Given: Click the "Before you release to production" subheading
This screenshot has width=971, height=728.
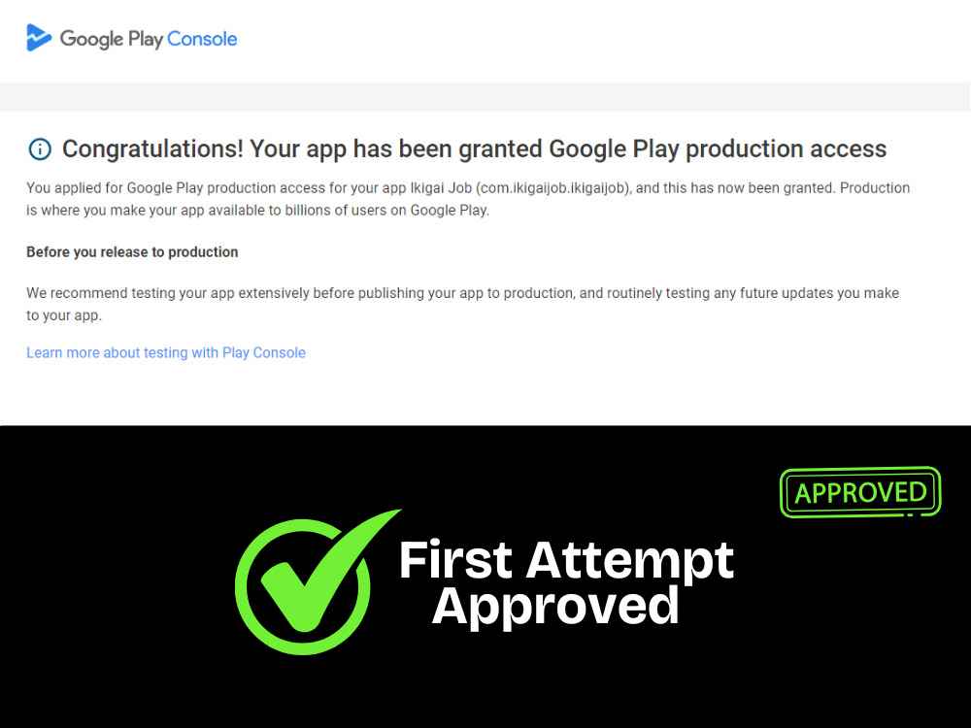Looking at the screenshot, I should [x=132, y=252].
